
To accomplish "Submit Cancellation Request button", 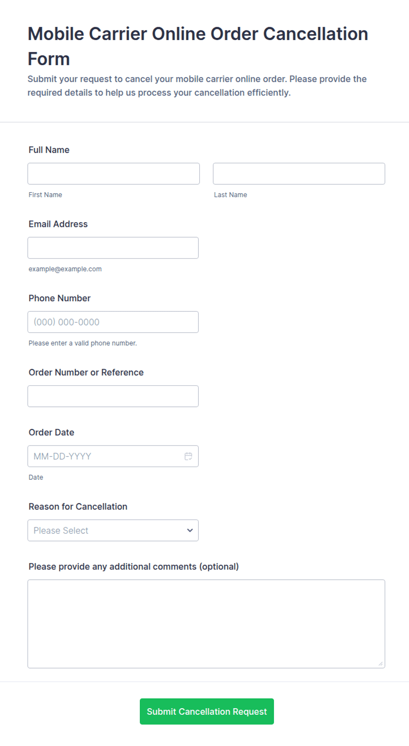I will [x=207, y=711].
